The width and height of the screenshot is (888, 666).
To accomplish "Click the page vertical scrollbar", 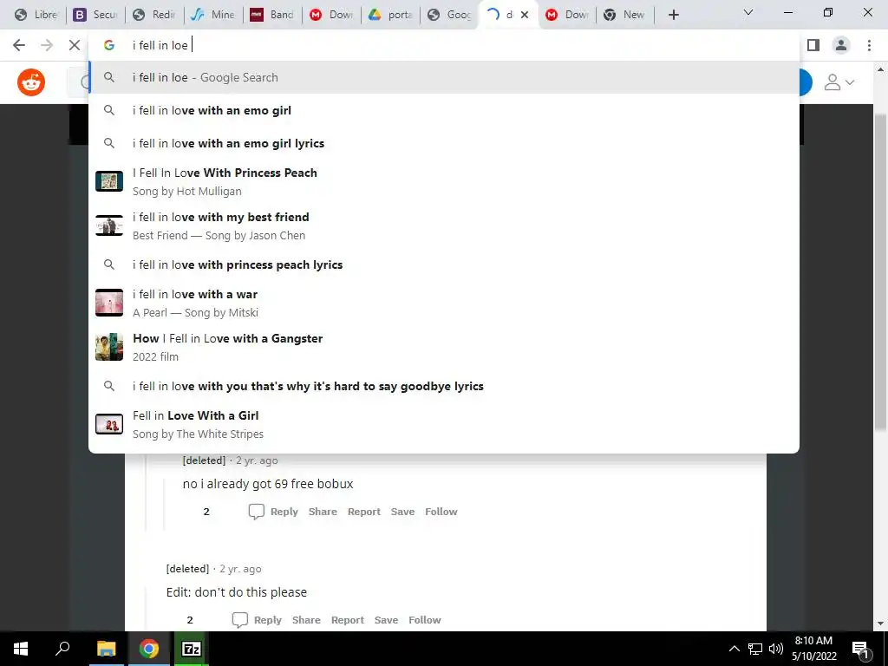I will (x=880, y=271).
